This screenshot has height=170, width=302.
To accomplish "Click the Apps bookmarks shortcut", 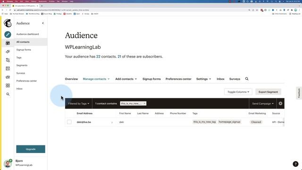I will 5,14.
